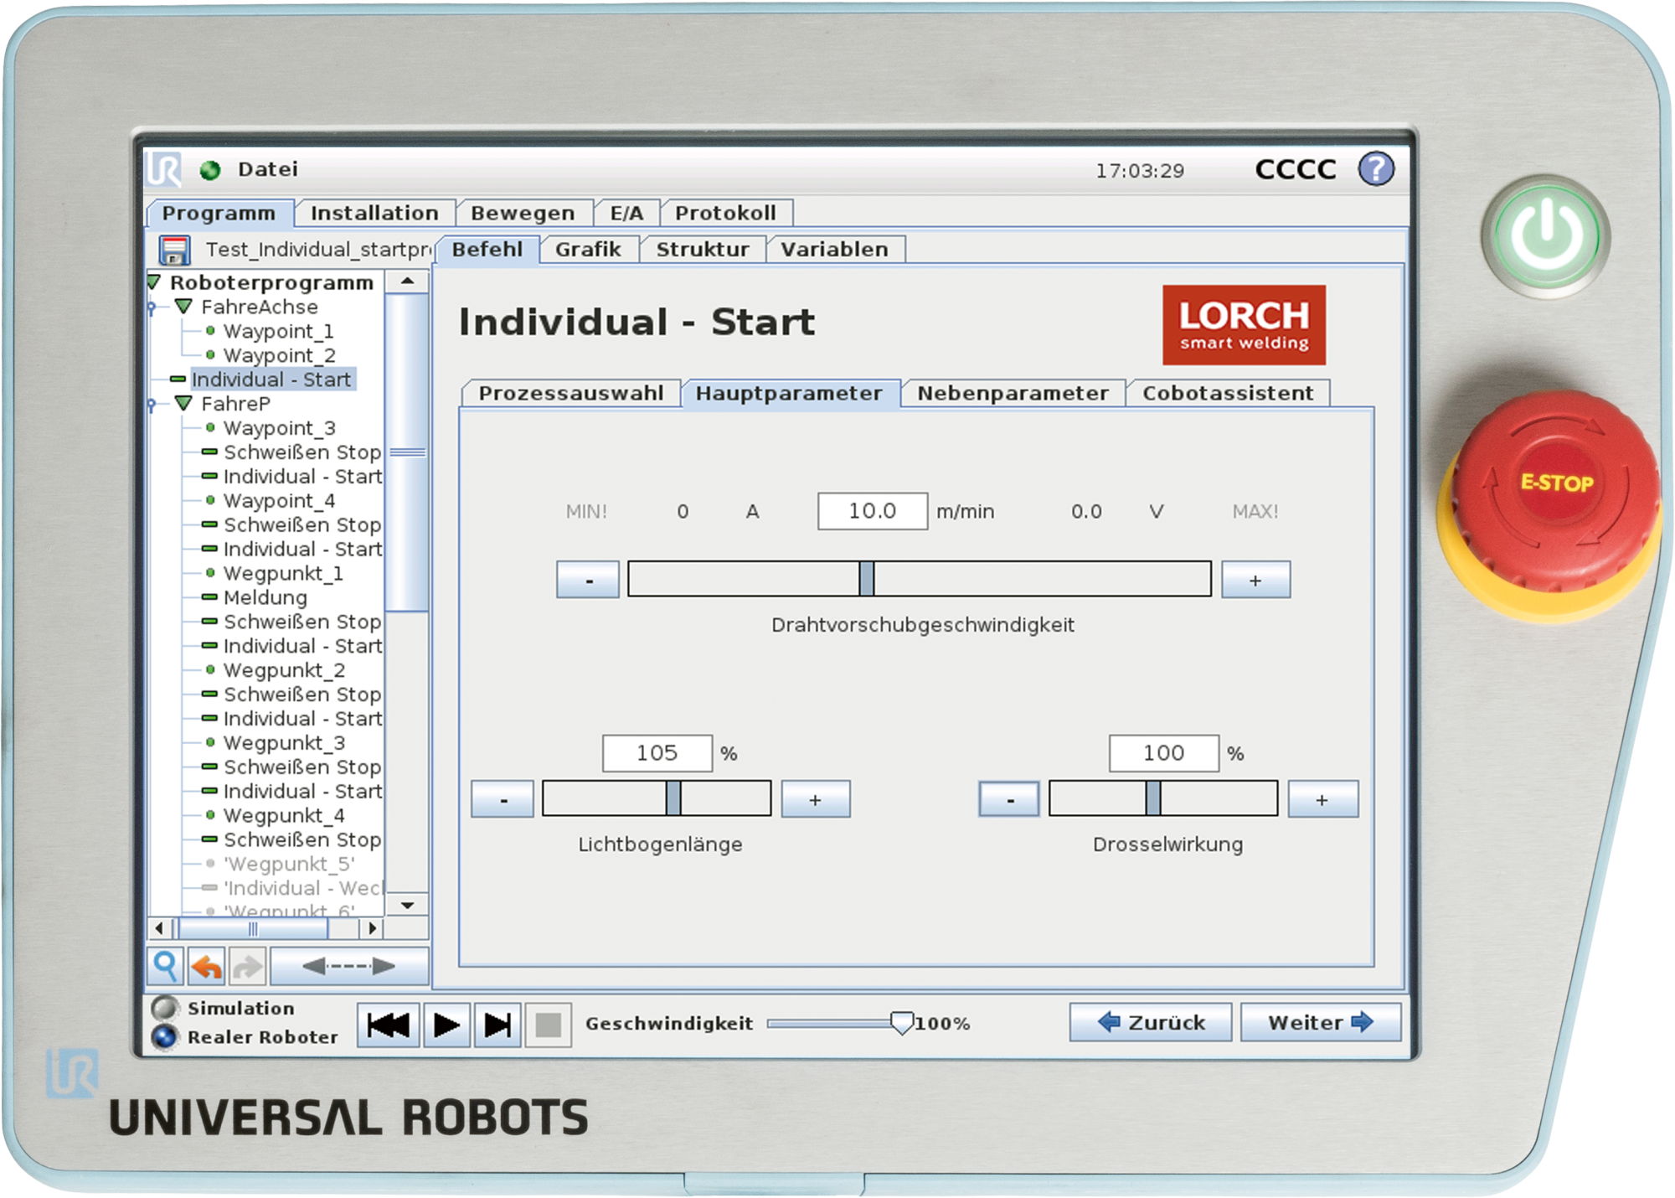
Task: Click the wire feed speed input showing 10.0
Action: (x=871, y=512)
